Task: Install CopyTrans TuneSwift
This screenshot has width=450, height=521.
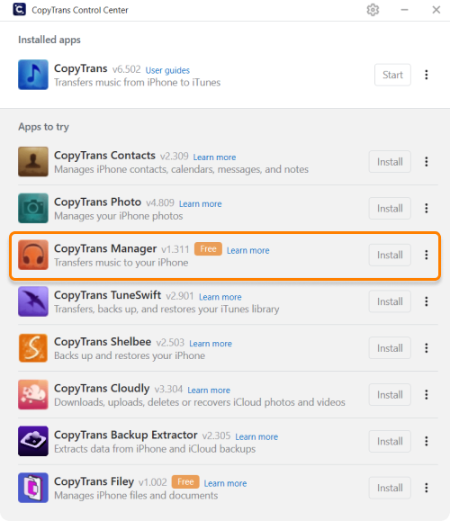Action: (x=390, y=301)
